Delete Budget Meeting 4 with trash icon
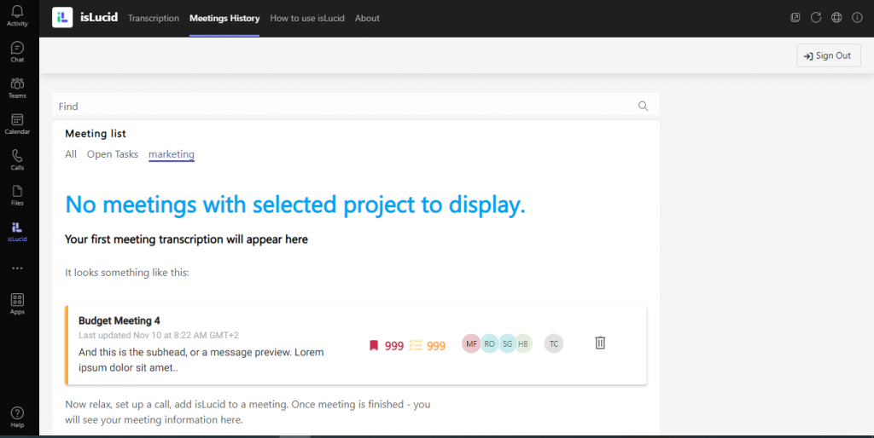 [x=600, y=343]
